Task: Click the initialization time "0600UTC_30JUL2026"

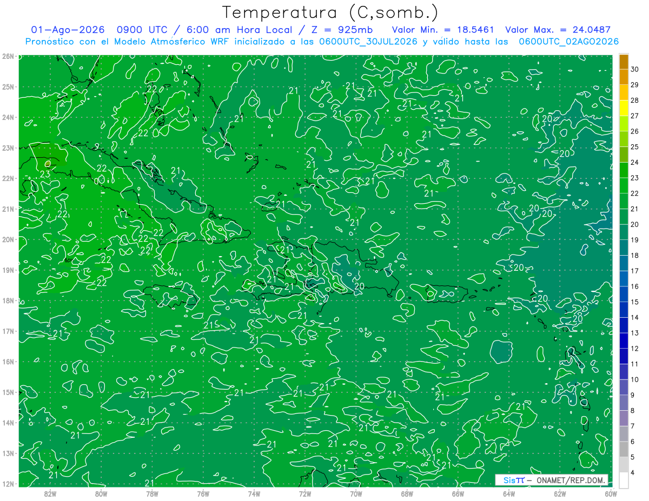Action: coord(368,42)
